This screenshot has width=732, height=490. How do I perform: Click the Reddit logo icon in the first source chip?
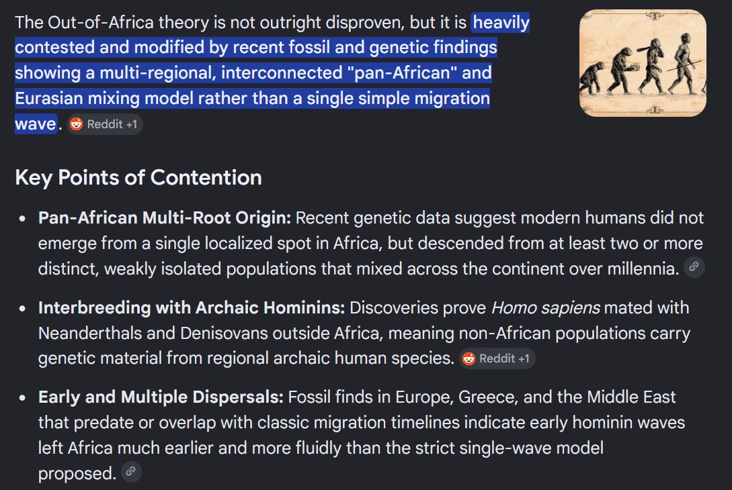coord(76,124)
